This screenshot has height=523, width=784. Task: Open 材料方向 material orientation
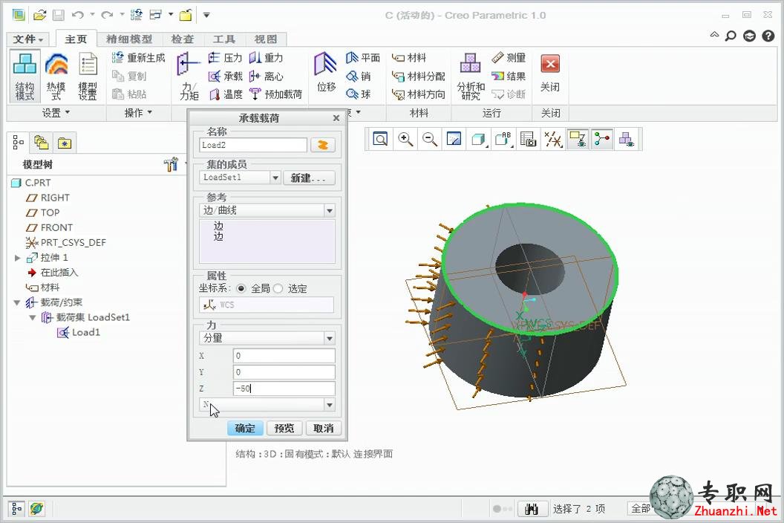pos(418,94)
